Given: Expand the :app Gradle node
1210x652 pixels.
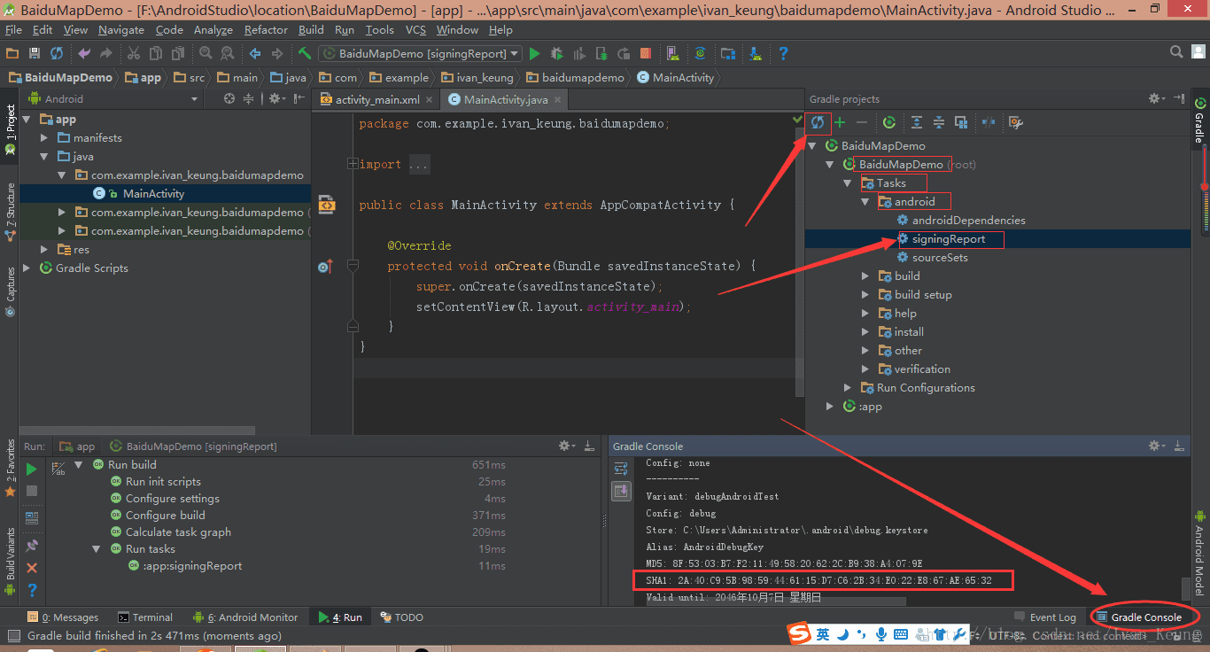Looking at the screenshot, I should pos(830,407).
